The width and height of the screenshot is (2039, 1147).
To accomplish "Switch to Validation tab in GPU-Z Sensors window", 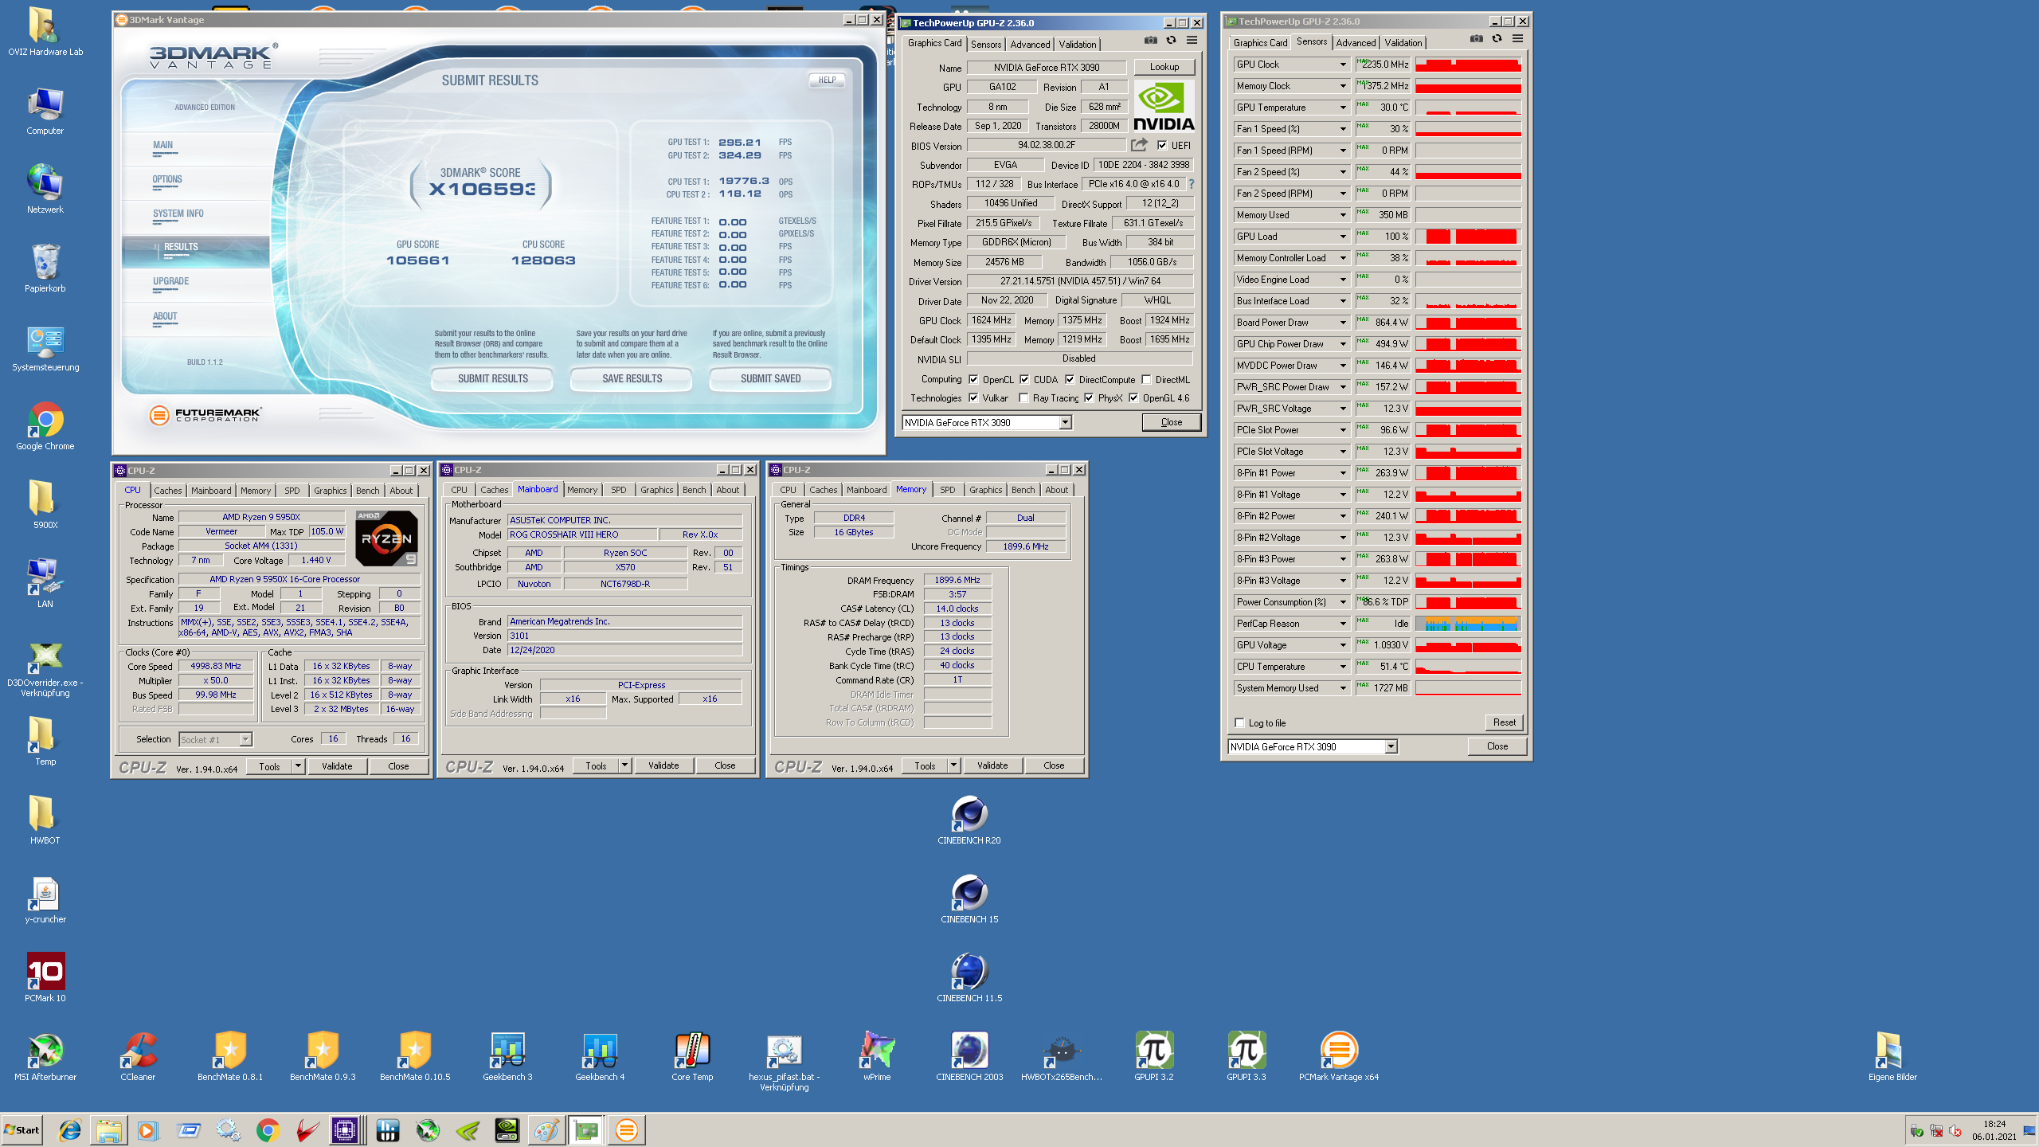I will tap(1403, 43).
